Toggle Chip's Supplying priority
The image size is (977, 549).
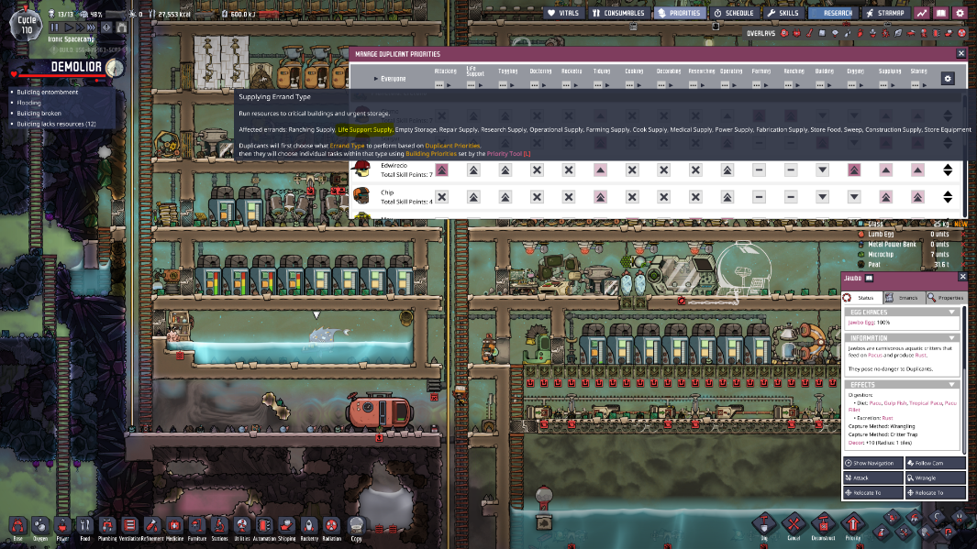pyautogui.click(x=885, y=197)
